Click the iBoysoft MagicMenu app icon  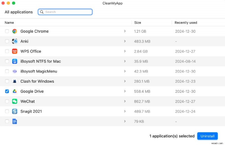(15, 71)
